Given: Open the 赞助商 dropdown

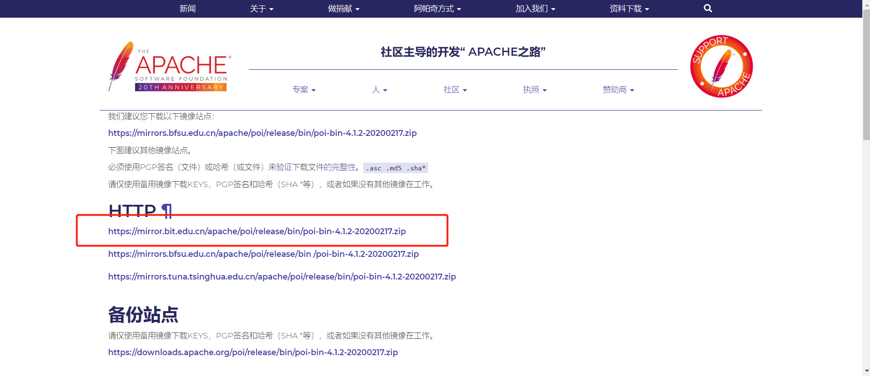Looking at the screenshot, I should (618, 90).
